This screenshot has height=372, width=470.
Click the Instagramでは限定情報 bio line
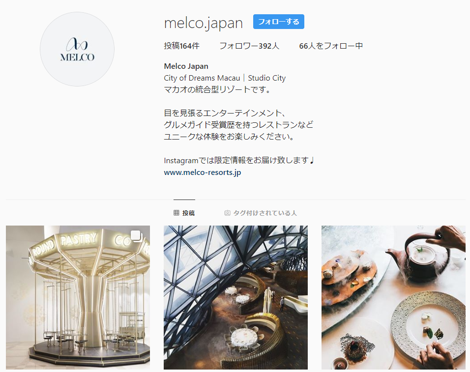coord(239,161)
